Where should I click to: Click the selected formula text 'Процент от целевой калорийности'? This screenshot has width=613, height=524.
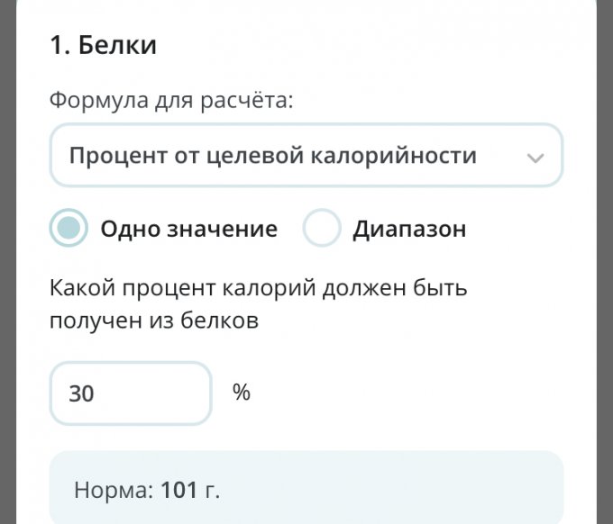(x=273, y=156)
